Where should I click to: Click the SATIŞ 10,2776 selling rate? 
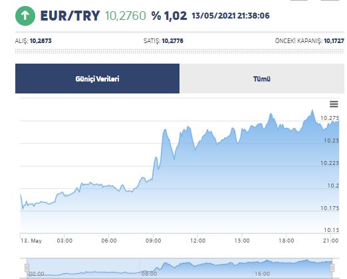point(164,41)
